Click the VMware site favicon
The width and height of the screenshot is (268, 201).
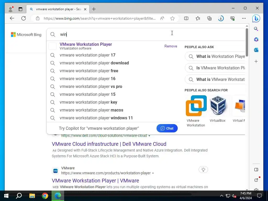[x=55, y=171]
